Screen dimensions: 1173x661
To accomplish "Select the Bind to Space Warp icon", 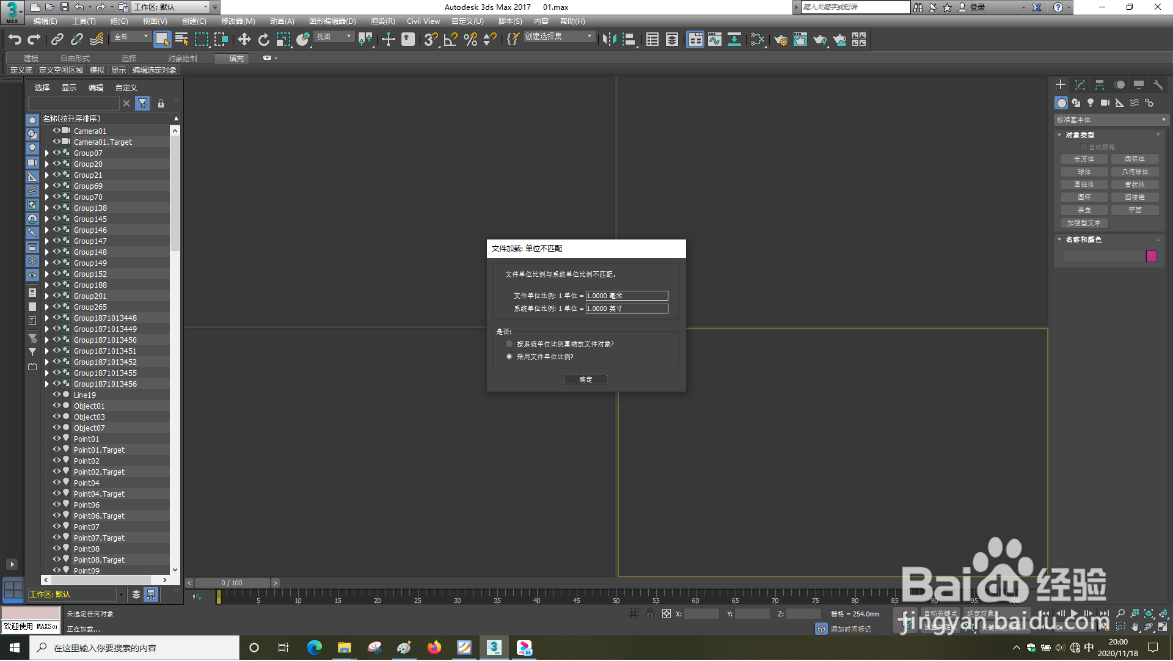I will coord(97,40).
